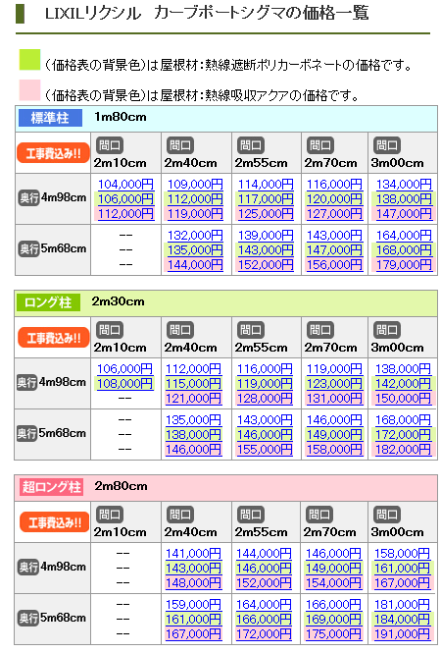
Task: Select the 191,000円 price link
Action: (402, 633)
